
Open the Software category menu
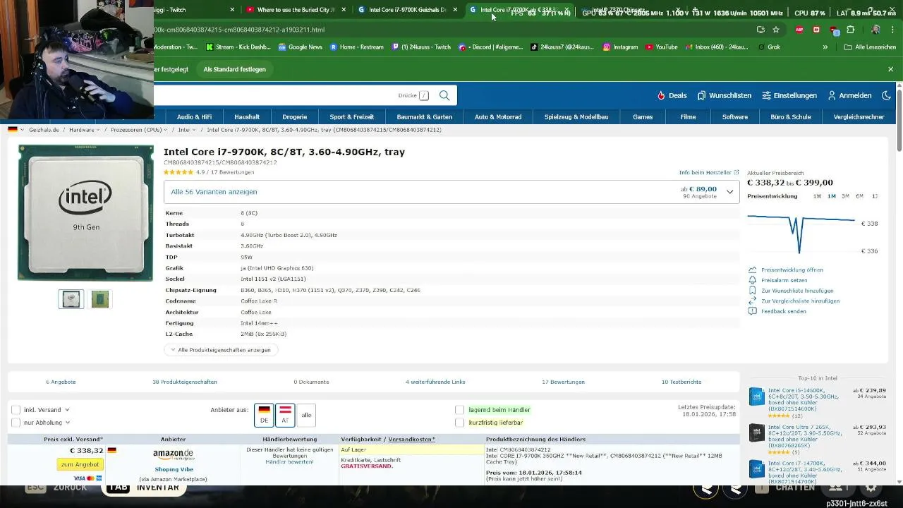pos(734,117)
